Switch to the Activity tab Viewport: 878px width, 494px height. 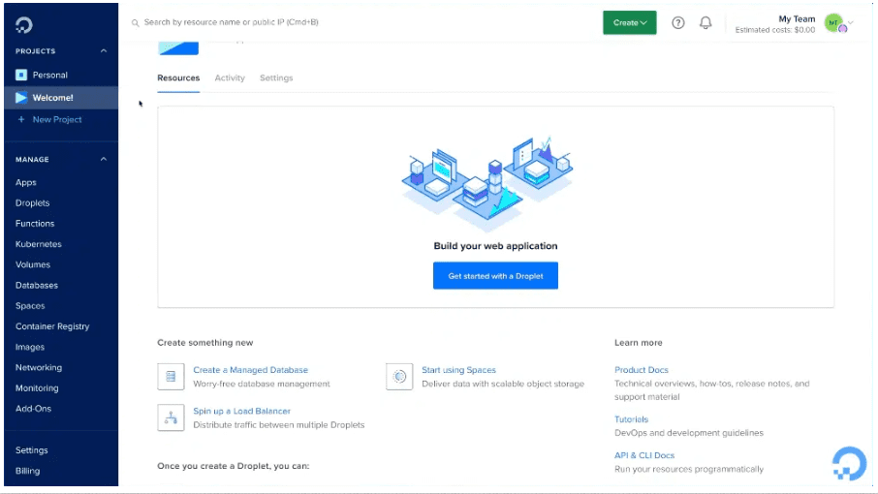(x=230, y=77)
